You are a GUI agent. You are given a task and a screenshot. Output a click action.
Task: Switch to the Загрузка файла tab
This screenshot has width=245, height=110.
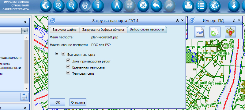coord(65,30)
